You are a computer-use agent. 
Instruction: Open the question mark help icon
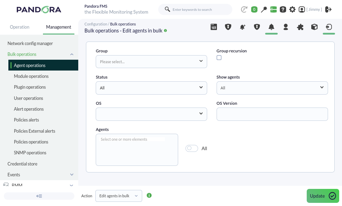[x=283, y=9]
